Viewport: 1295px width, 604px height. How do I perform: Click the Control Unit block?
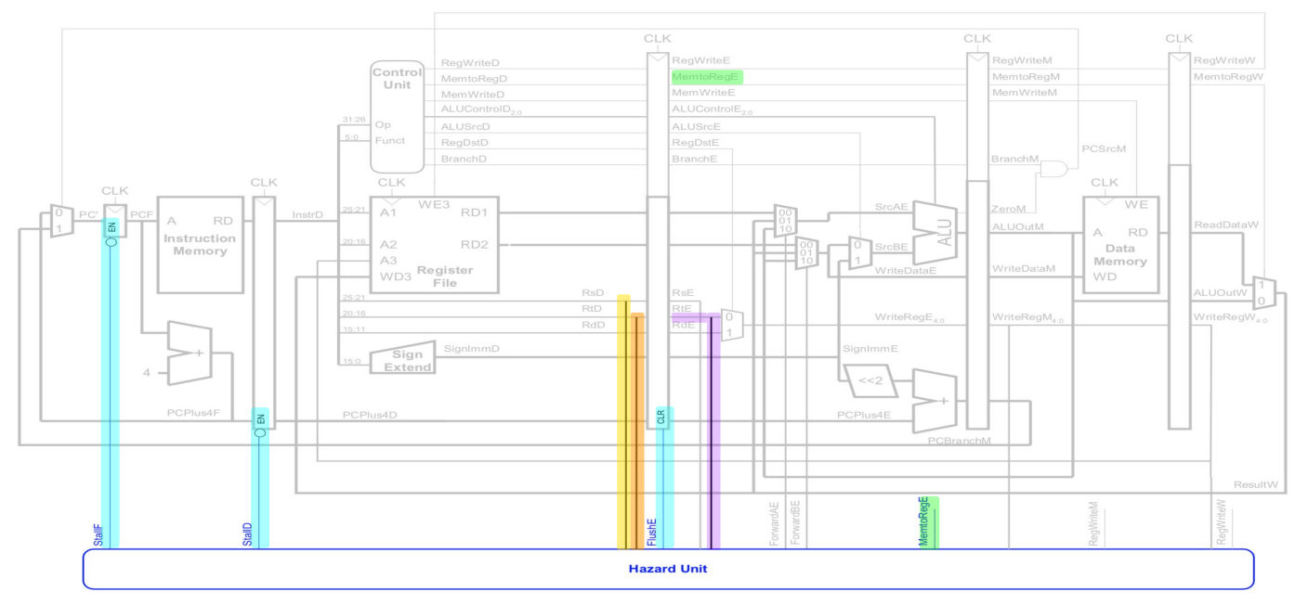(x=397, y=116)
